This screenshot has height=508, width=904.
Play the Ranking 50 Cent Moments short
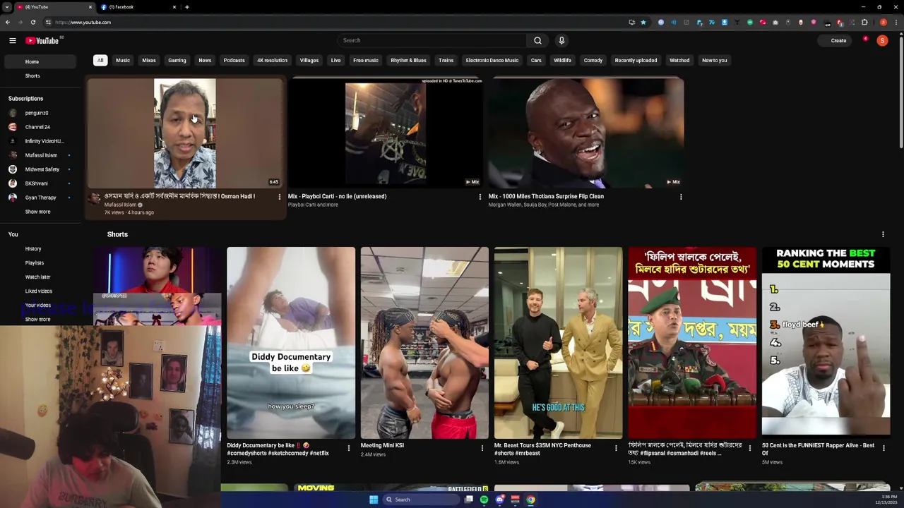pyautogui.click(x=826, y=343)
